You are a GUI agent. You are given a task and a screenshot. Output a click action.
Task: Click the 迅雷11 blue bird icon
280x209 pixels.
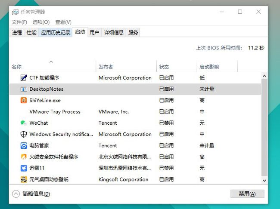pyautogui.click(x=24, y=168)
